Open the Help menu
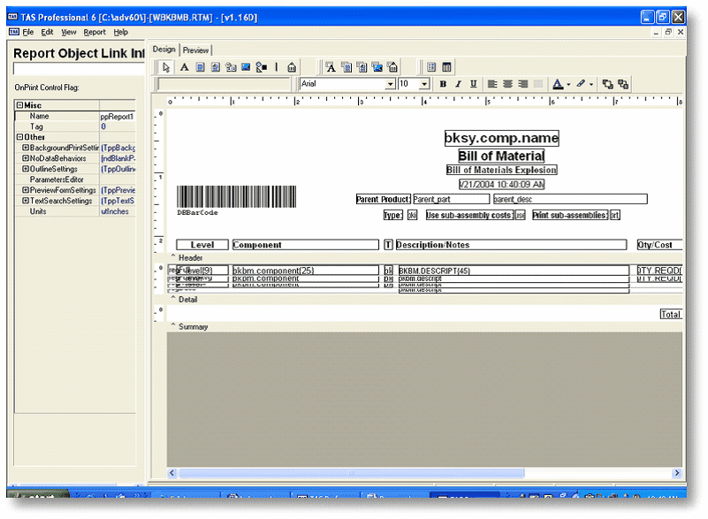The height and width of the screenshot is (519, 708). (120, 32)
